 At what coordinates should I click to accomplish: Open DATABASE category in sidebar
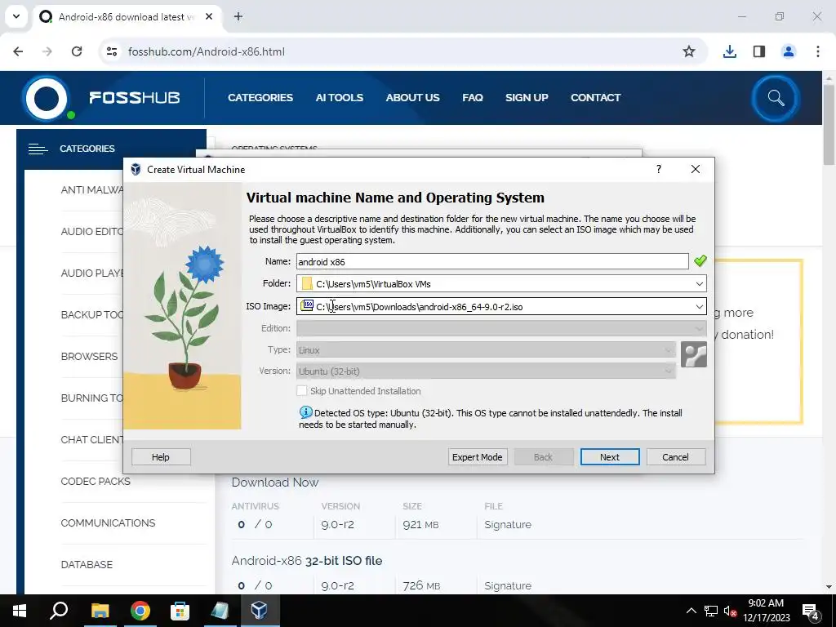tap(87, 564)
